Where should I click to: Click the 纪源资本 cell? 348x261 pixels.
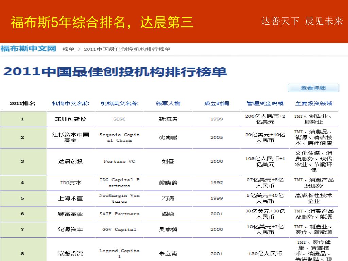tap(70, 229)
